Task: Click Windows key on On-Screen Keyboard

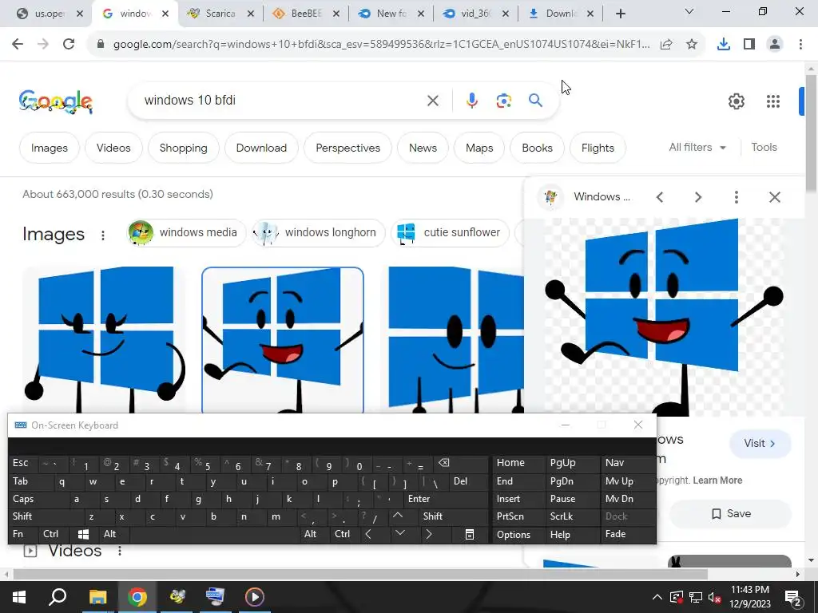Action: (83, 534)
